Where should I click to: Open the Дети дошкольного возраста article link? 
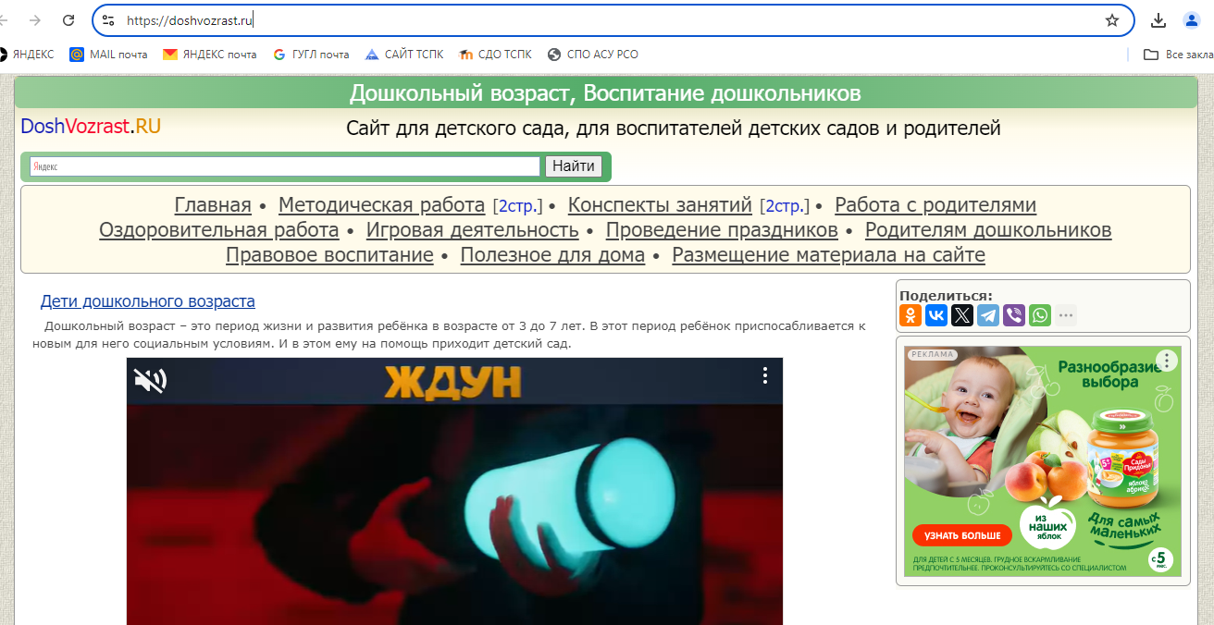pyautogui.click(x=148, y=301)
